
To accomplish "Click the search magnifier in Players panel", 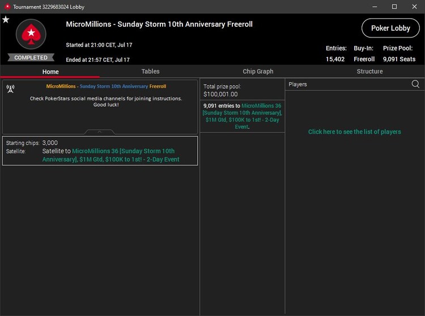I will pyautogui.click(x=415, y=84).
